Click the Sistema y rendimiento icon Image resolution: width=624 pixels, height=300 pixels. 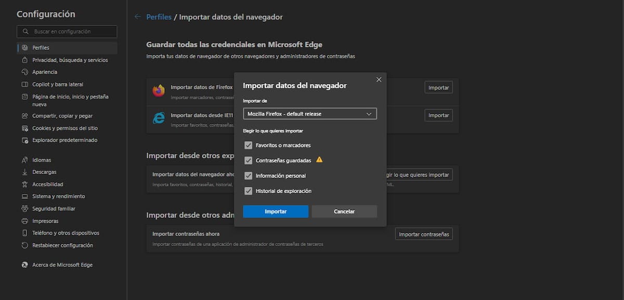(24, 196)
